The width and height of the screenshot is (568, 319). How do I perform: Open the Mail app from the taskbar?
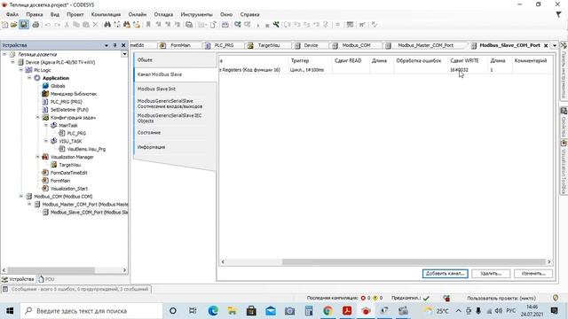tap(271, 311)
